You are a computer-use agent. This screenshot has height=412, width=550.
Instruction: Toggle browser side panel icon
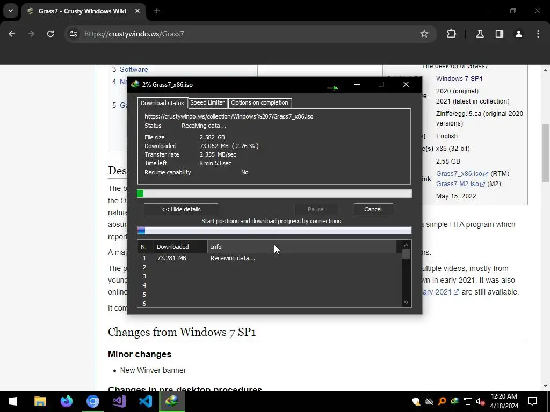(x=499, y=34)
